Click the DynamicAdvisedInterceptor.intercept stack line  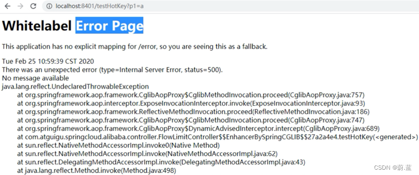click(x=199, y=129)
